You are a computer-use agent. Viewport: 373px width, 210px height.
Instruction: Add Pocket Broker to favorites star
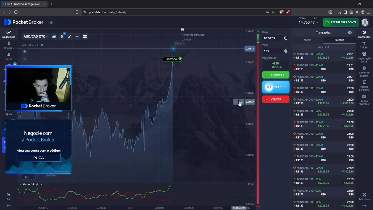pyautogui.click(x=51, y=22)
